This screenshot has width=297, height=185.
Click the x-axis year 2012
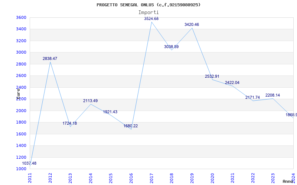point(50,178)
